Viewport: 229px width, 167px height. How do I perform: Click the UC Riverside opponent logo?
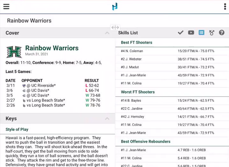(24, 86)
